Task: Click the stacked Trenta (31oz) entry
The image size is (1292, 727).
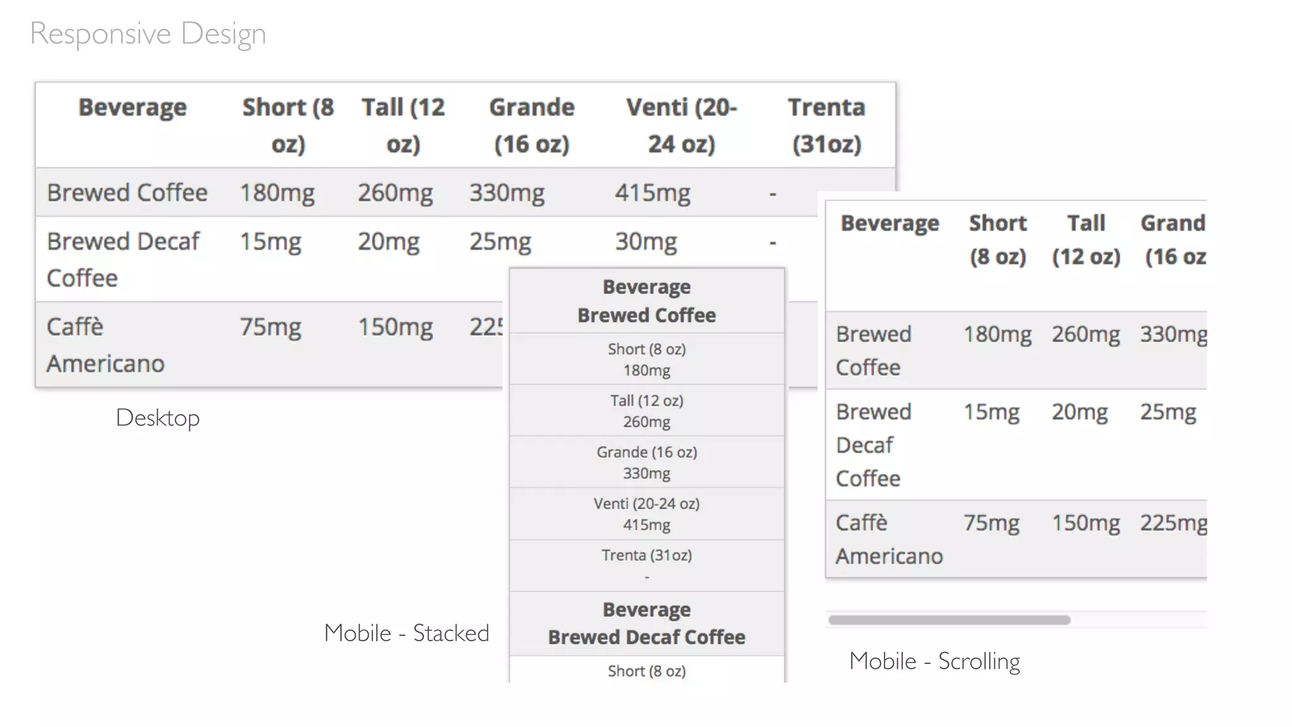Action: 647,565
